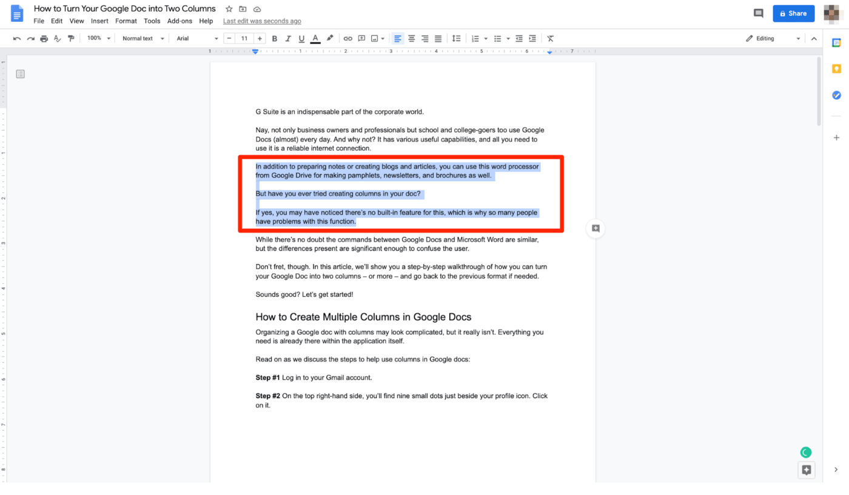The height and width of the screenshot is (495, 849).
Task: Run spelling and grammar check icon
Action: click(58, 38)
